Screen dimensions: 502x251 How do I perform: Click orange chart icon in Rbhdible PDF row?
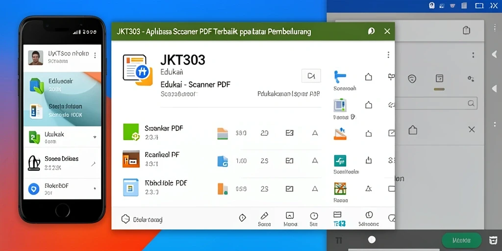223,189
